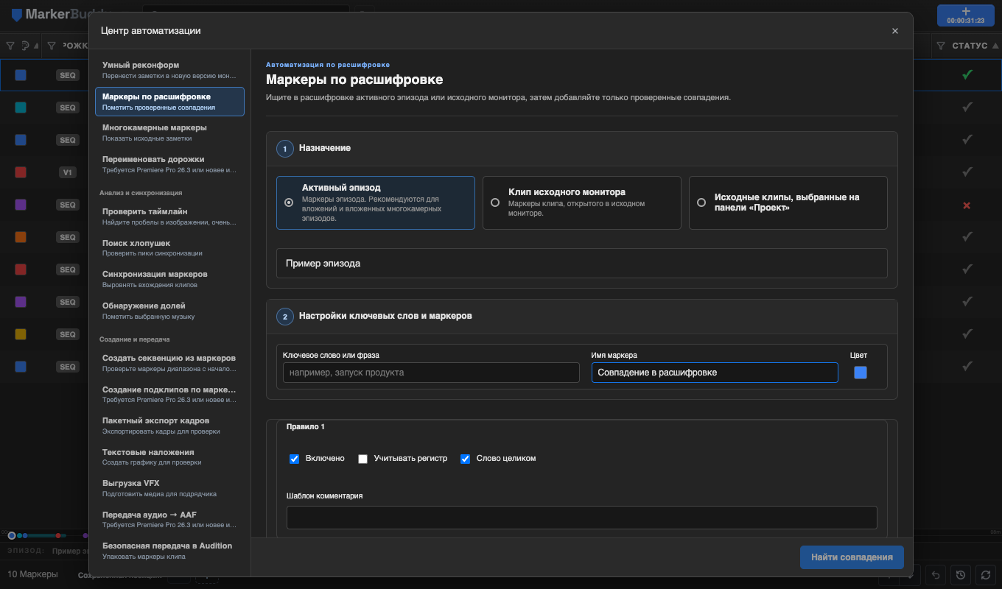Enable the Учитывать регистр checkbox
This screenshot has width=1002, height=589.
[362, 459]
